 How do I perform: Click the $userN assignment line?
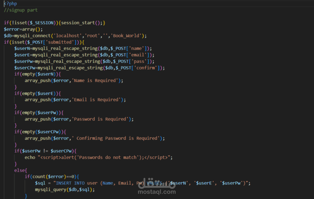tap(83, 48)
